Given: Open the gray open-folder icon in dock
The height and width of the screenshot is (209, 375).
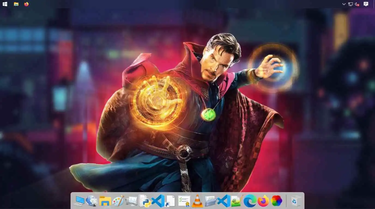Looking at the screenshot, I should pyautogui.click(x=210, y=201).
